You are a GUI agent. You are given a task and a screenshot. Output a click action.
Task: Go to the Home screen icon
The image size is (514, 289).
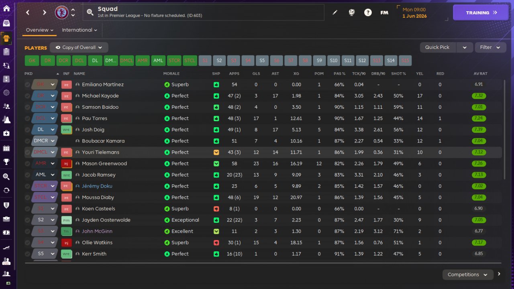pyautogui.click(x=6, y=8)
